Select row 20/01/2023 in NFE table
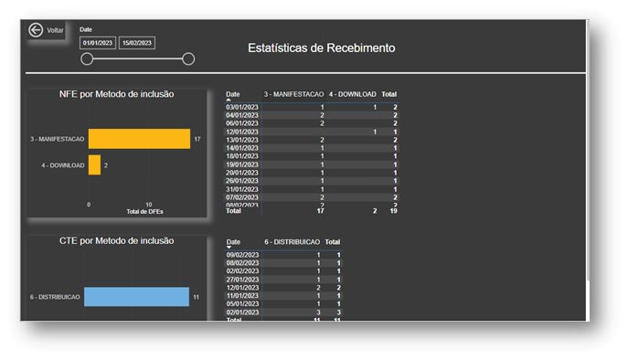Image resolution: width=628 pixels, height=360 pixels. [311, 173]
